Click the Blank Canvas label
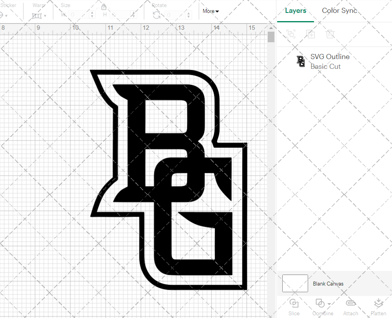Screen dimensions: 392x318 328,284
